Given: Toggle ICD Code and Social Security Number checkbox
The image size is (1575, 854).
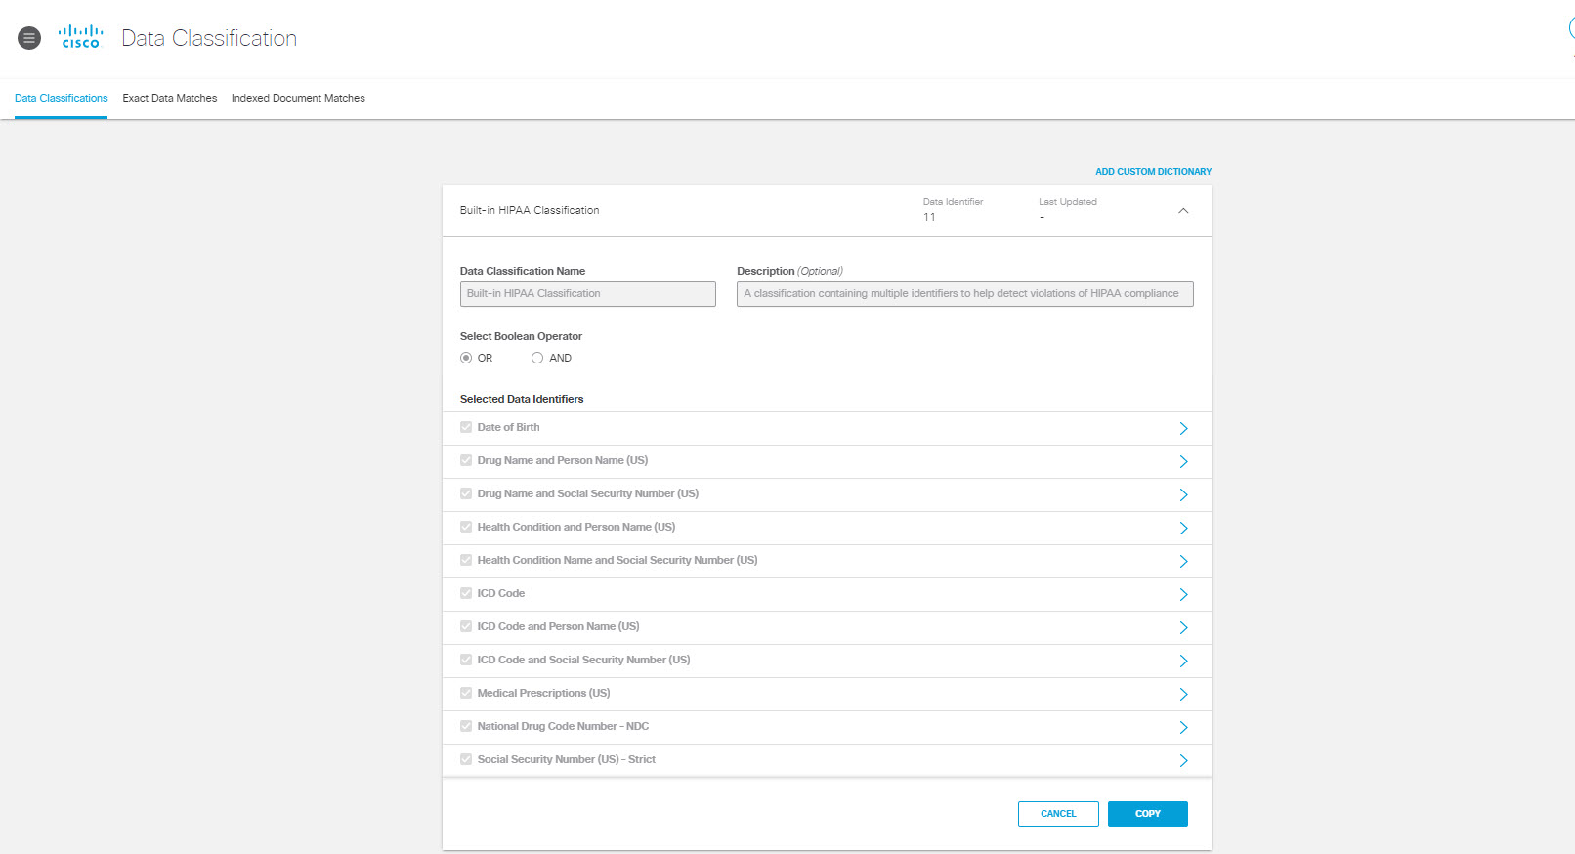Looking at the screenshot, I should pos(466,660).
